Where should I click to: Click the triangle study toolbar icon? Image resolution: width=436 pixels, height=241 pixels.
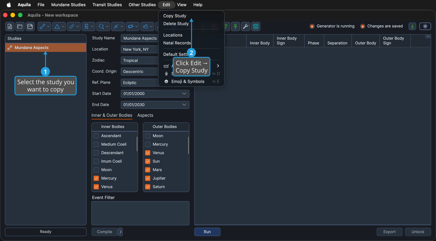pyautogui.click(x=57, y=26)
